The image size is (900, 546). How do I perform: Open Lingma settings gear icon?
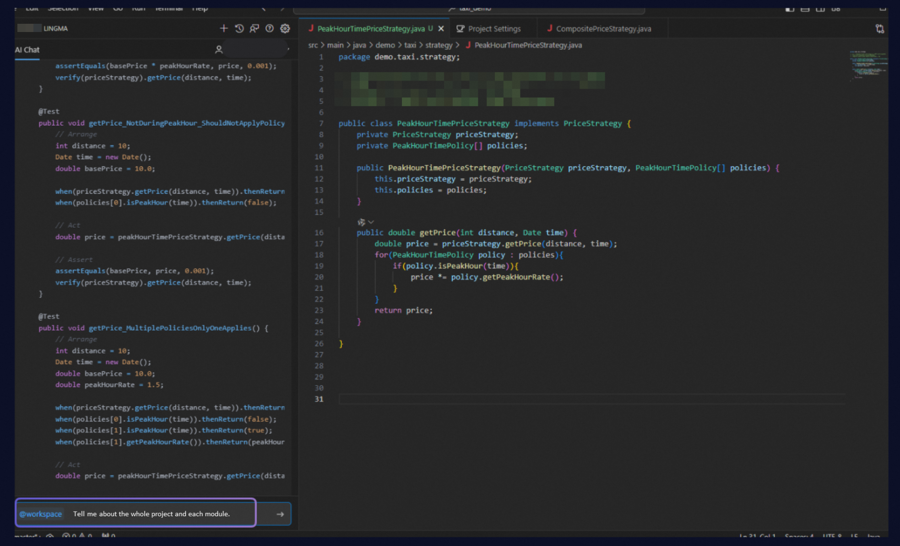(285, 28)
